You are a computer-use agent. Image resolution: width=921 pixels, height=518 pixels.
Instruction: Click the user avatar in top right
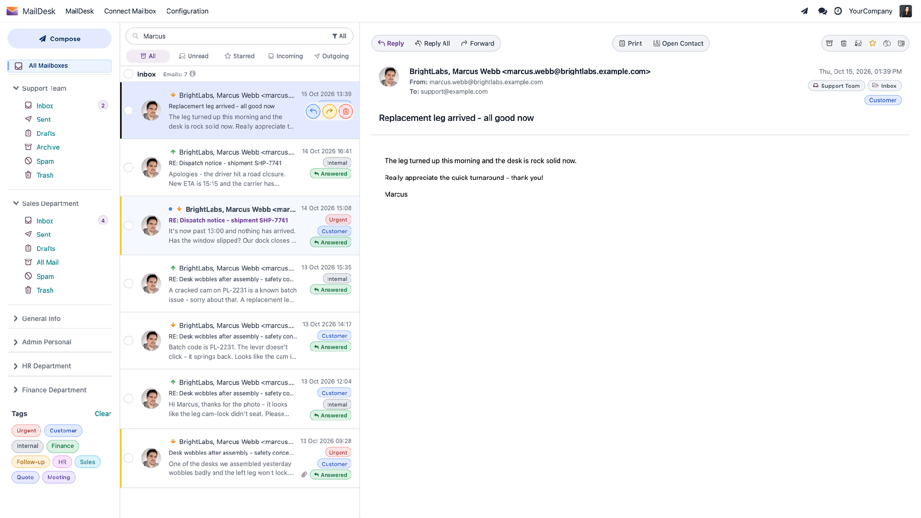906,11
